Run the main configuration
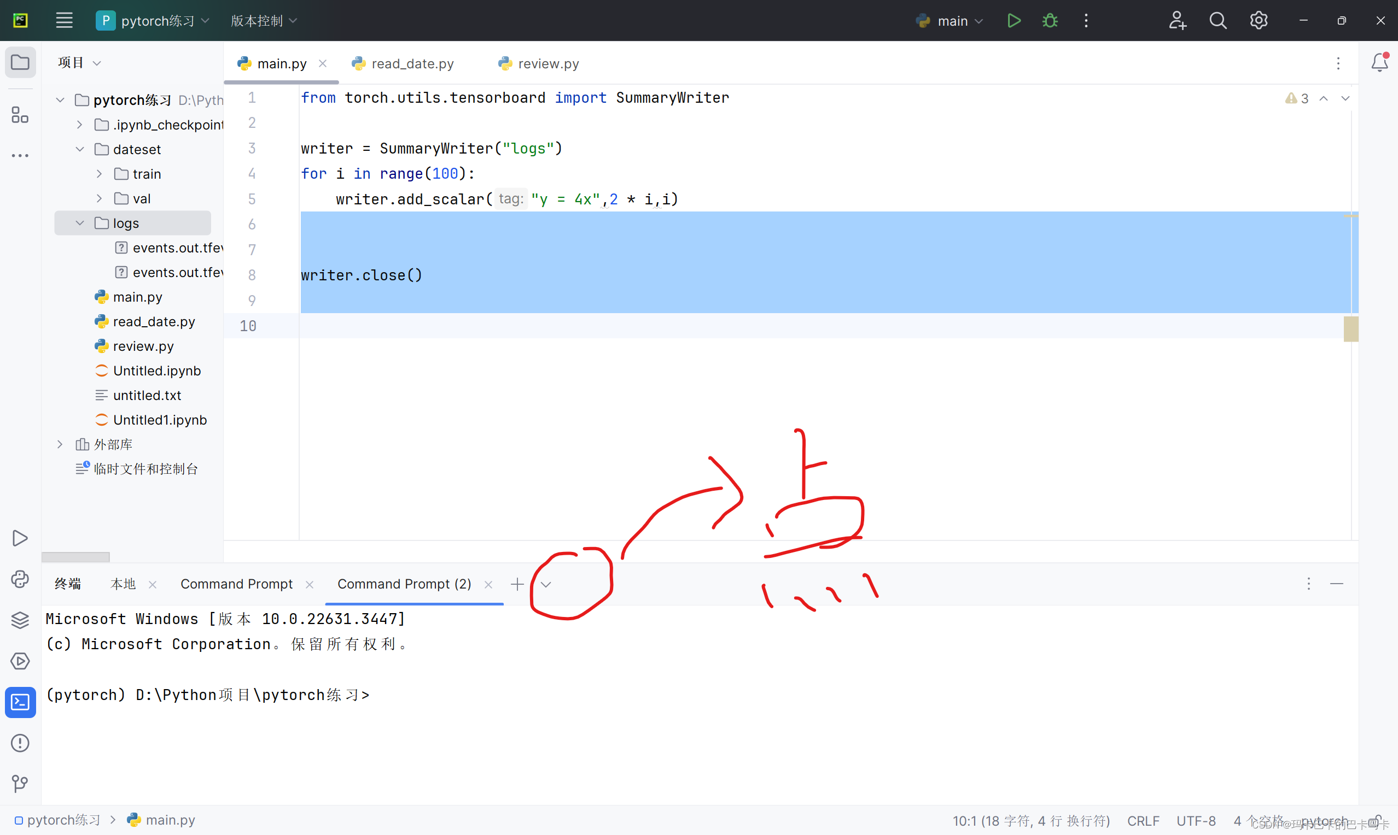The height and width of the screenshot is (835, 1398). (1013, 21)
